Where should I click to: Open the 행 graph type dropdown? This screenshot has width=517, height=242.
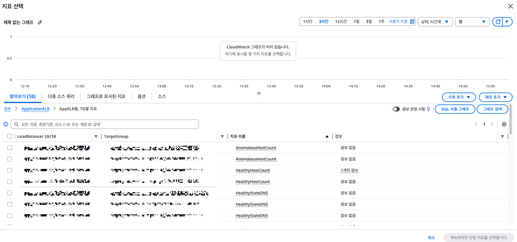point(472,22)
